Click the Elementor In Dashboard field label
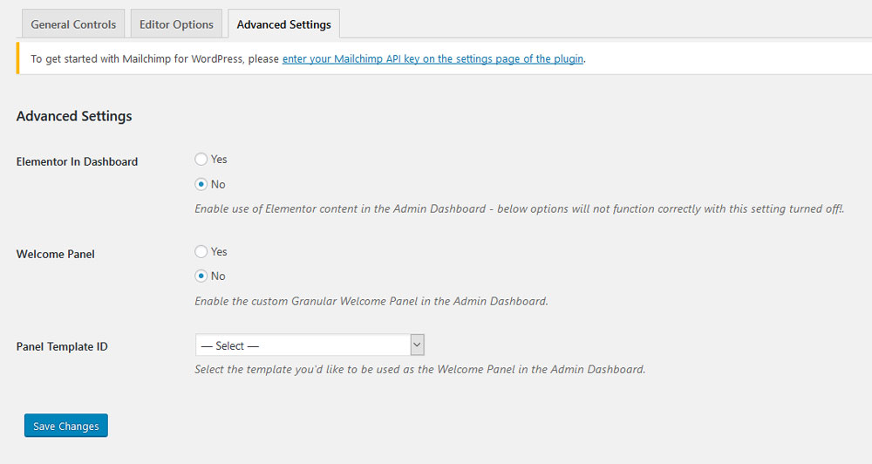The image size is (872, 464). 77,161
